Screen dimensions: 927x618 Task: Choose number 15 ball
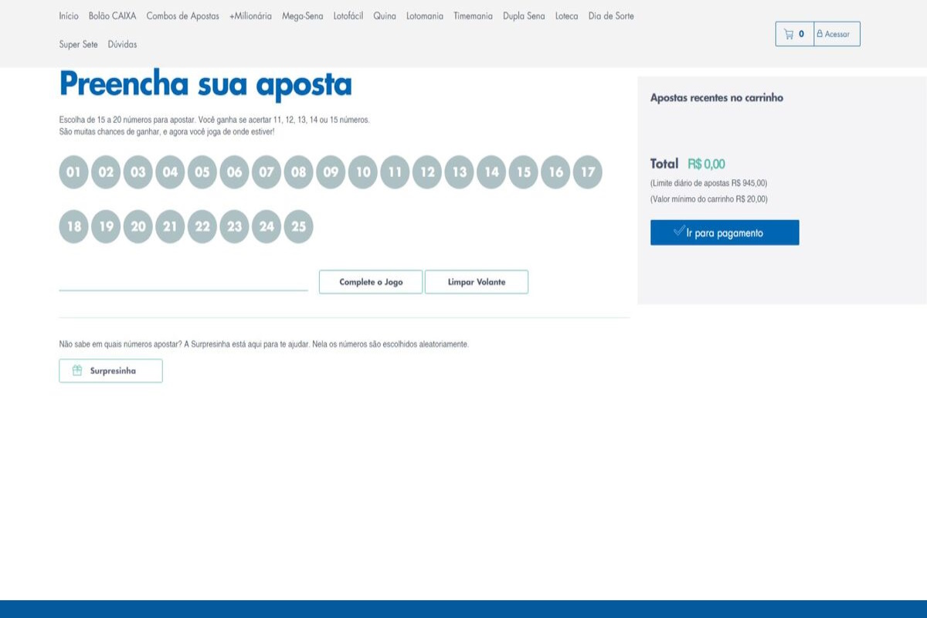pyautogui.click(x=524, y=172)
